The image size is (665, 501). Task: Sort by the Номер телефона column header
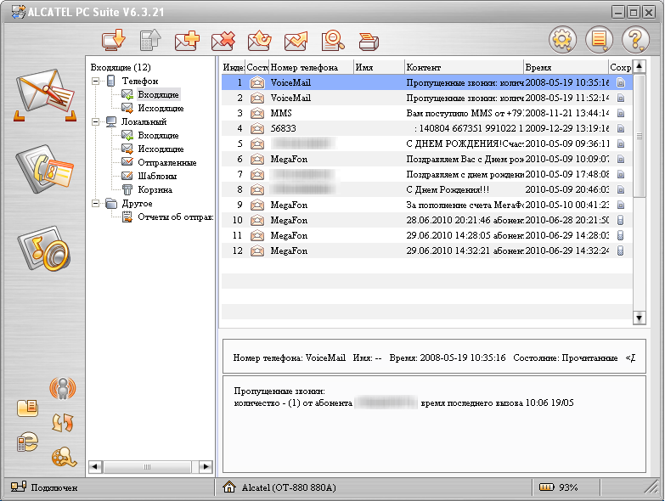point(312,67)
